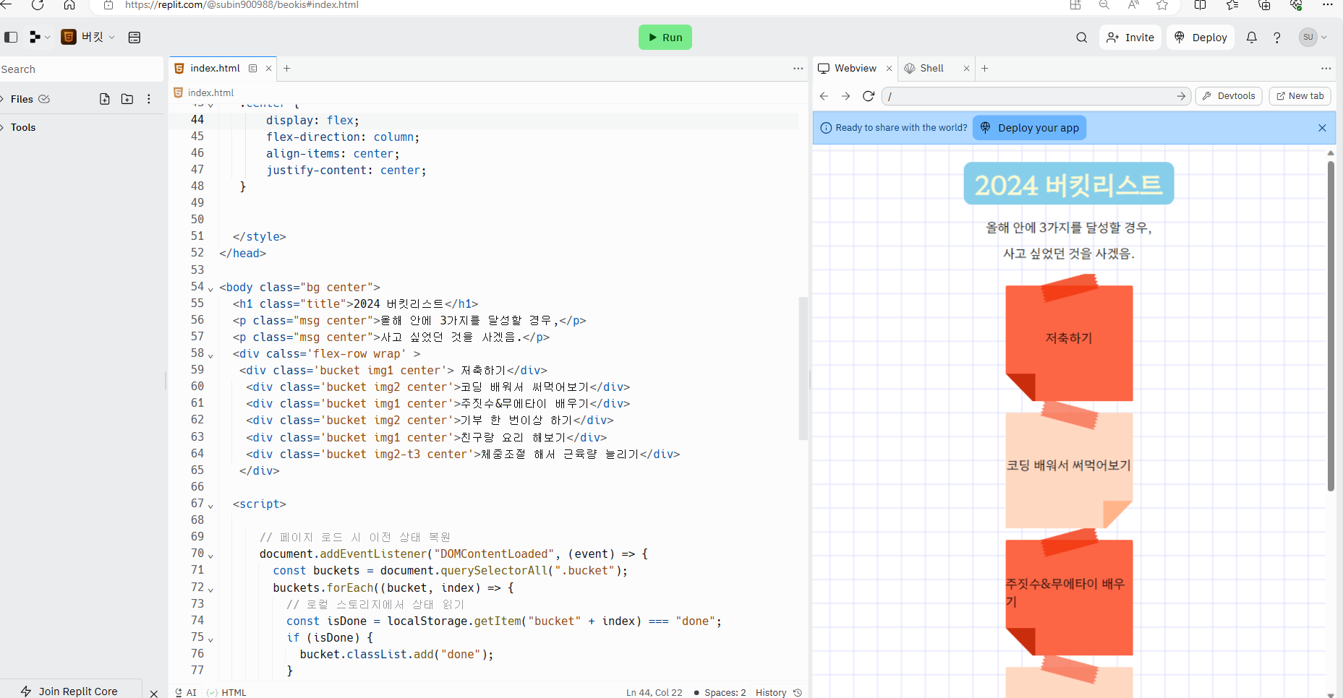Close the index.html editor tab
The height and width of the screenshot is (698, 1343).
coord(269,69)
